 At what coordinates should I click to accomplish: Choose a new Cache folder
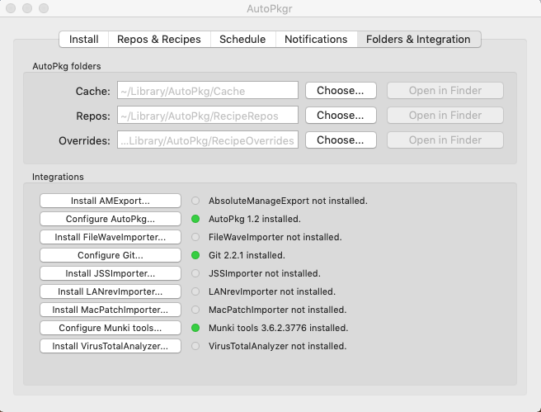(x=341, y=91)
